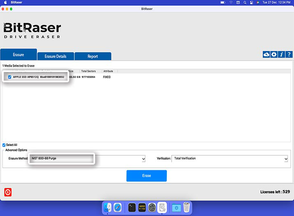Image resolution: width=294 pixels, height=216 pixels.
Task: Open the cloud connection icon
Action: [x=266, y=55]
